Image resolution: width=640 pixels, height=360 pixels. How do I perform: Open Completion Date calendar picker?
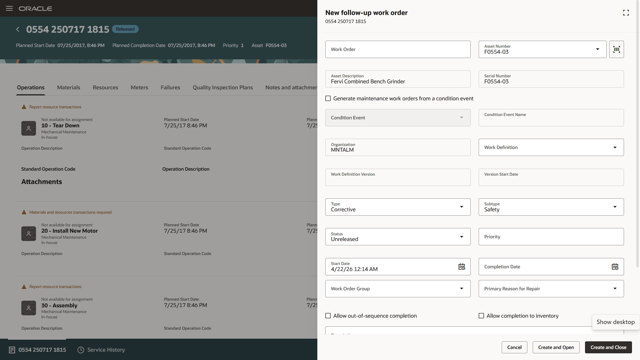[x=615, y=267]
